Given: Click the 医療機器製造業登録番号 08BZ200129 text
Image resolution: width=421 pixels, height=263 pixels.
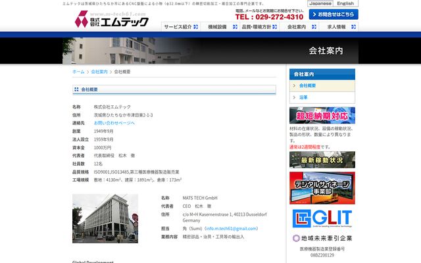Looking at the screenshot, I should pyautogui.click(x=322, y=252).
